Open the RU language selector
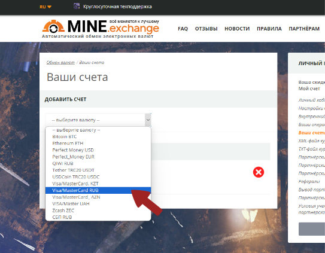The image size is (325, 253). point(45,7)
